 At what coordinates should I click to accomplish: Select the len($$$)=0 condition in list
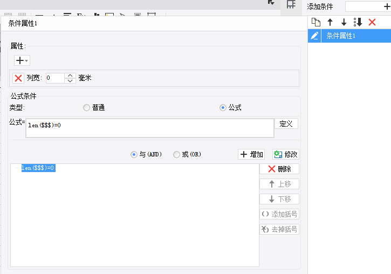tap(38, 168)
